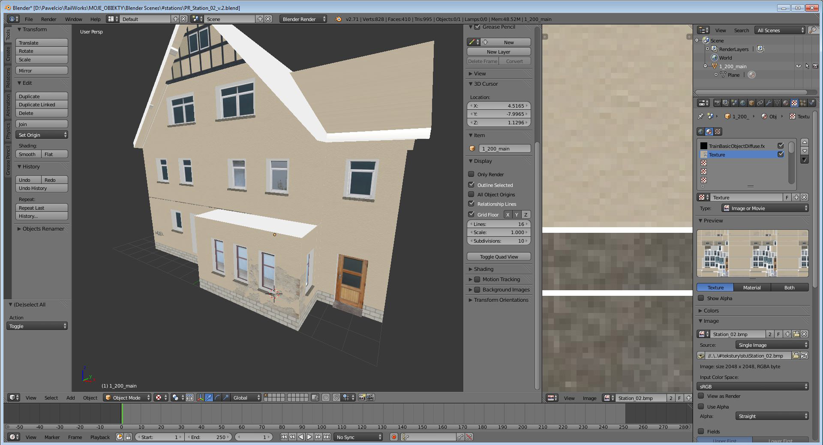This screenshot has height=445, width=823.
Task: Open the Object Mode dropdown
Action: coord(128,398)
